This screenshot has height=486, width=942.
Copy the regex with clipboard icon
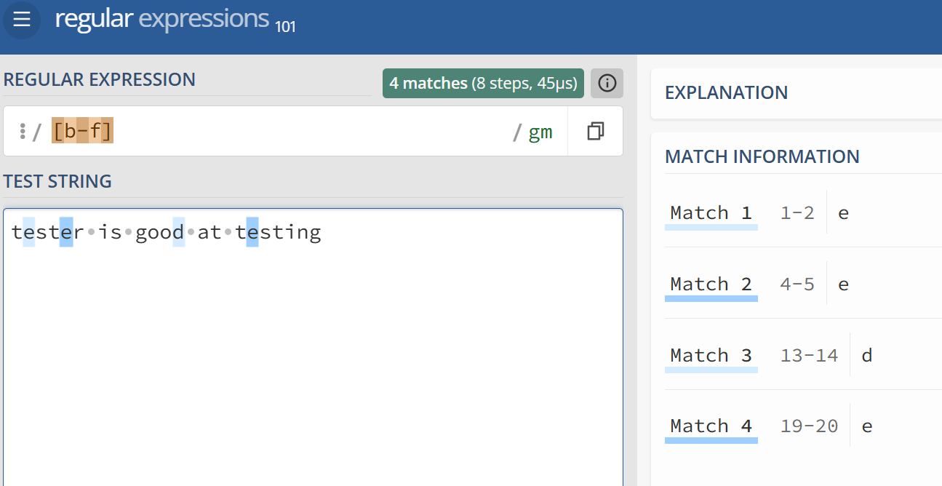coord(595,131)
